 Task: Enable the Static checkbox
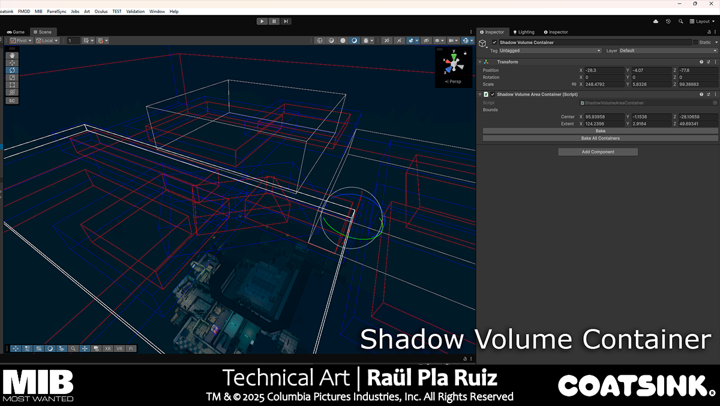(x=695, y=43)
